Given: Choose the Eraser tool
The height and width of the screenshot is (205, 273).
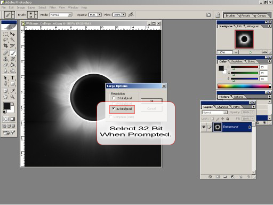Looking at the screenshot, I should (x=5, y=65).
